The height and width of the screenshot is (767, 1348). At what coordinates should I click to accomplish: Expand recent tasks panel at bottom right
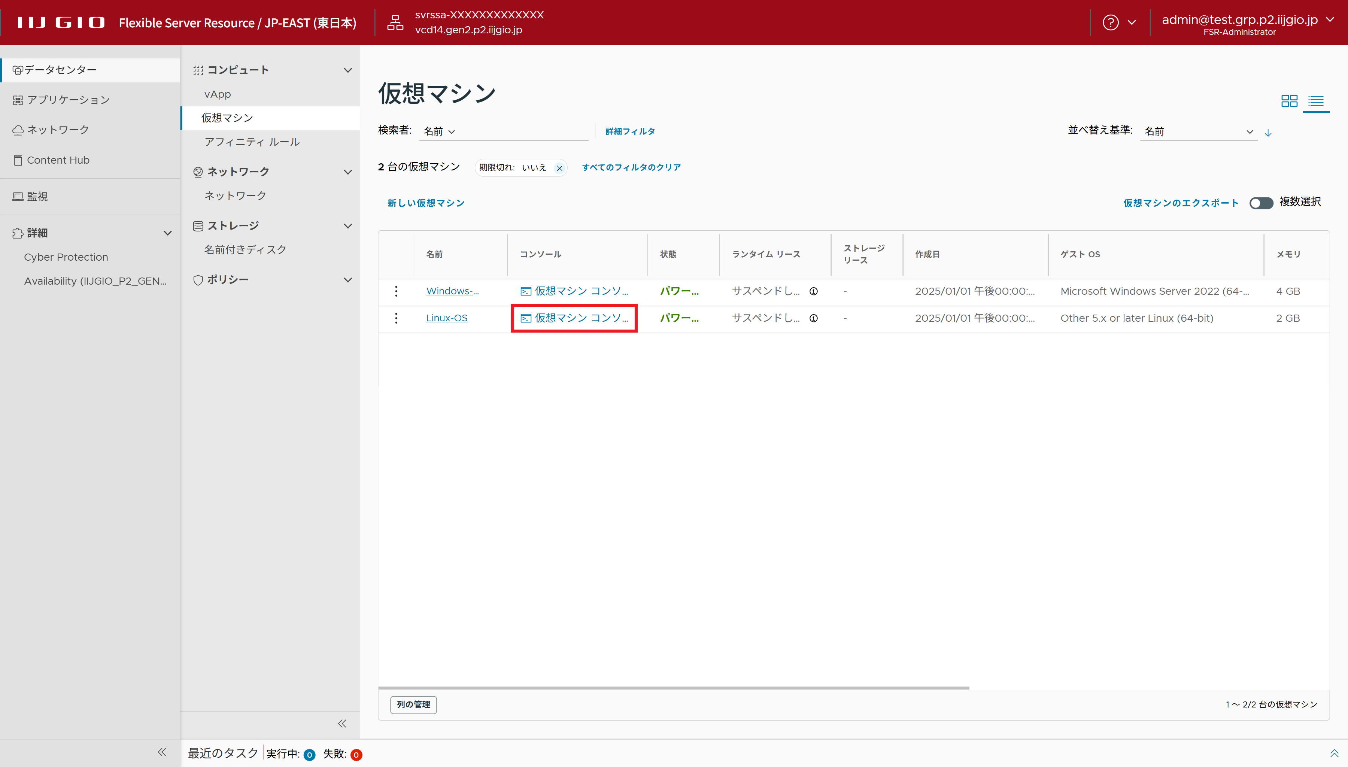tap(1334, 753)
